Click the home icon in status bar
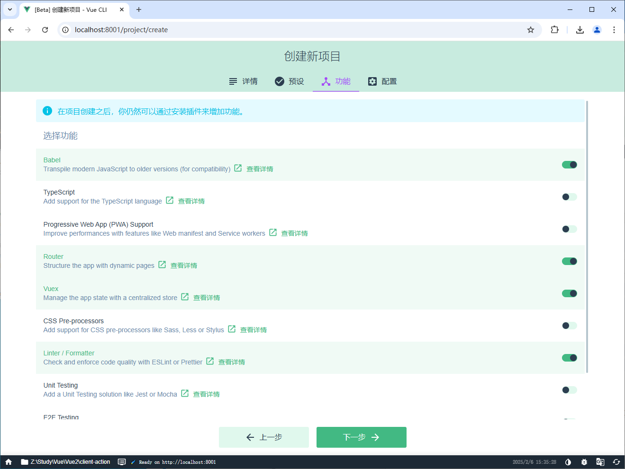This screenshot has height=469, width=625. click(9, 462)
